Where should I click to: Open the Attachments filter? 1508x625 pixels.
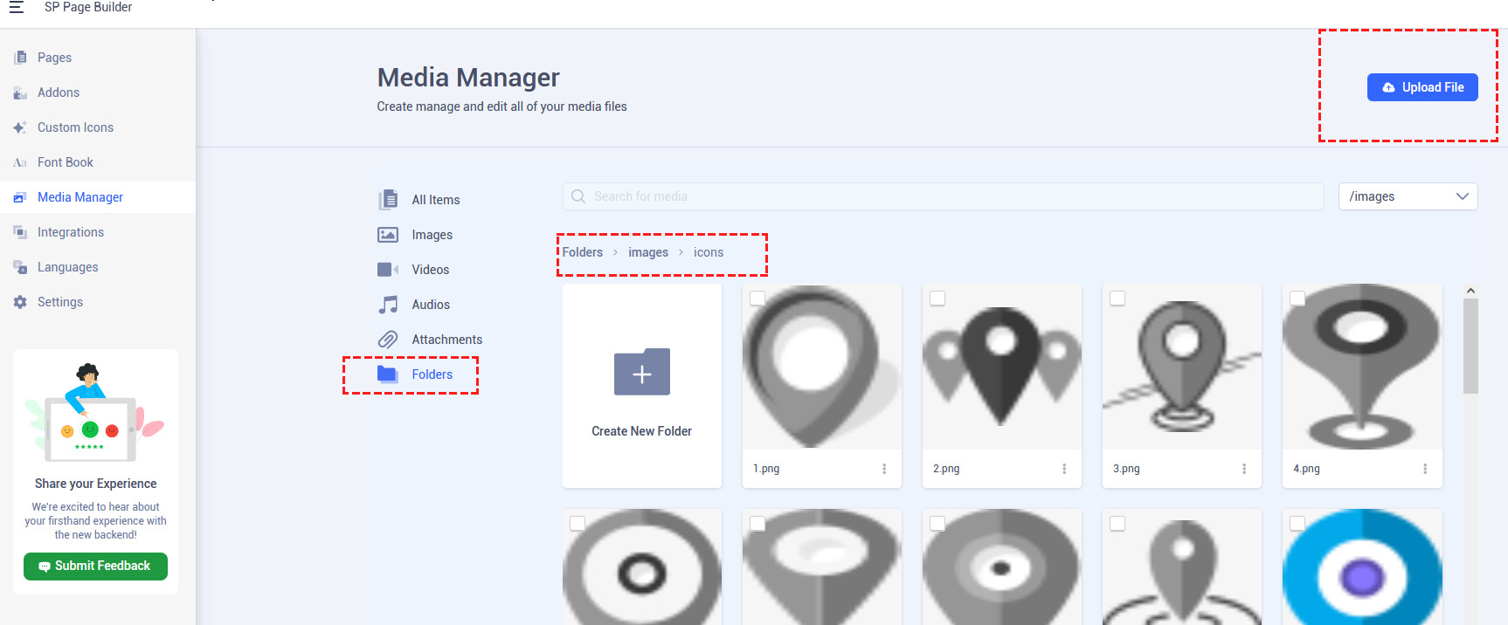(446, 340)
